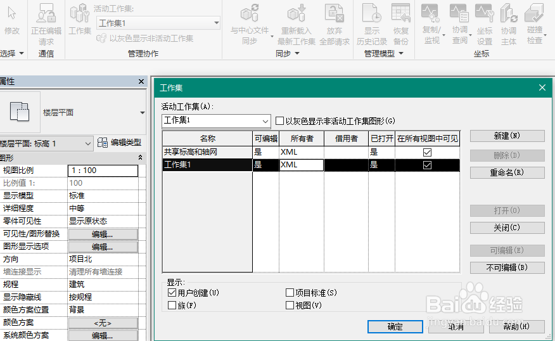The image size is (555, 341).
Task: Click the 显示隐藏线 value 按规程
Action: pyautogui.click(x=103, y=297)
